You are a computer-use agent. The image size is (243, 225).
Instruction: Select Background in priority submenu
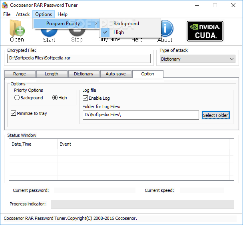click(130, 24)
